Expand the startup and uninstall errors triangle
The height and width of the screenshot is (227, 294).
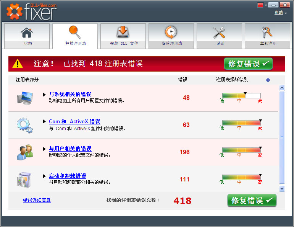(x=44, y=176)
